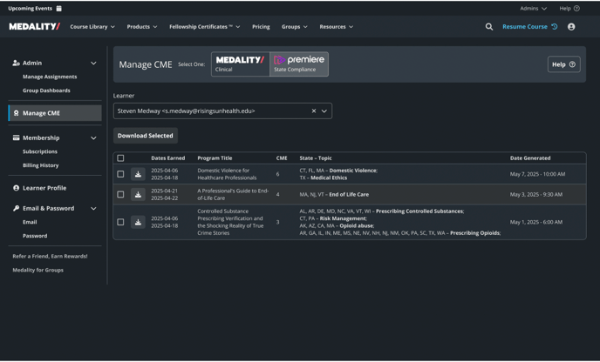This screenshot has width=600, height=362.
Task: Click the State – Topic column header
Action: pyautogui.click(x=316, y=158)
